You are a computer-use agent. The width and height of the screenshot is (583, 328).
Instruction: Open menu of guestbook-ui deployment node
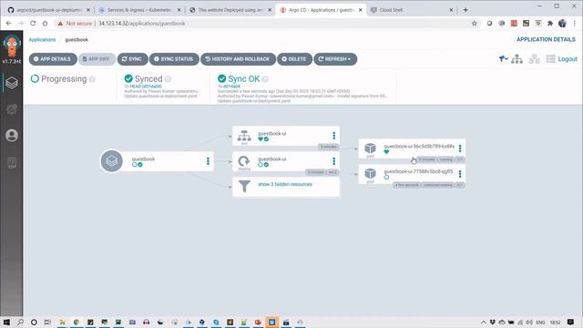click(x=334, y=161)
